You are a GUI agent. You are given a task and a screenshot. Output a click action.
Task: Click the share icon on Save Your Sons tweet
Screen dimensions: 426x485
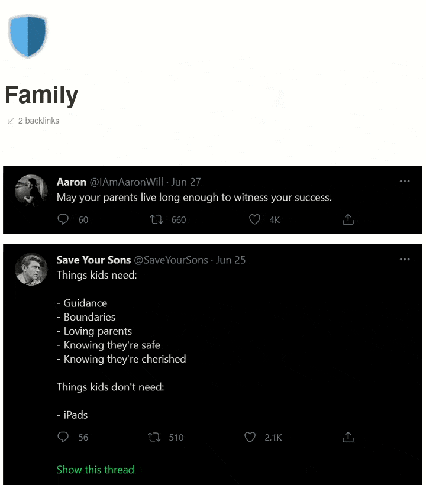pos(348,436)
